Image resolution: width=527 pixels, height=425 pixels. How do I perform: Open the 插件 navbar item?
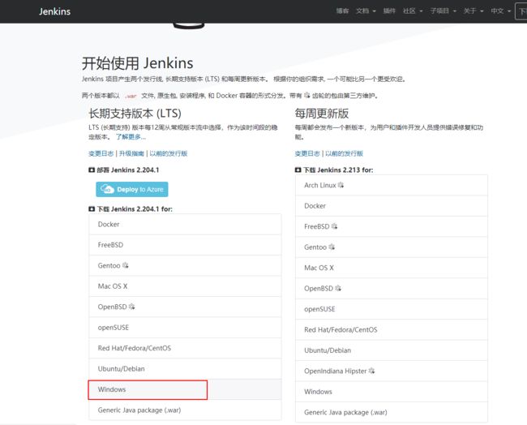pos(389,11)
